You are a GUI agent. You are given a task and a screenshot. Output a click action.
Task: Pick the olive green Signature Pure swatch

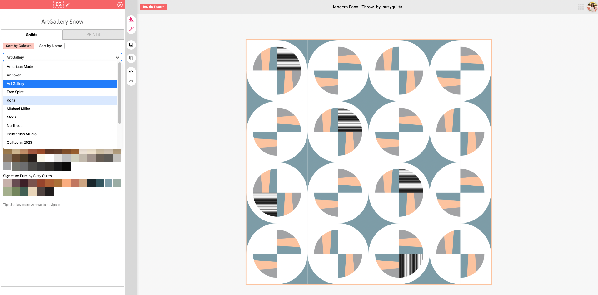16,192
